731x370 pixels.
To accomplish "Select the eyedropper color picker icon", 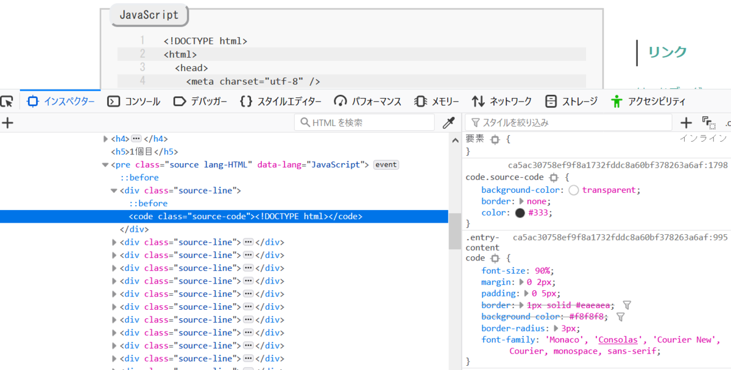I will pos(448,123).
